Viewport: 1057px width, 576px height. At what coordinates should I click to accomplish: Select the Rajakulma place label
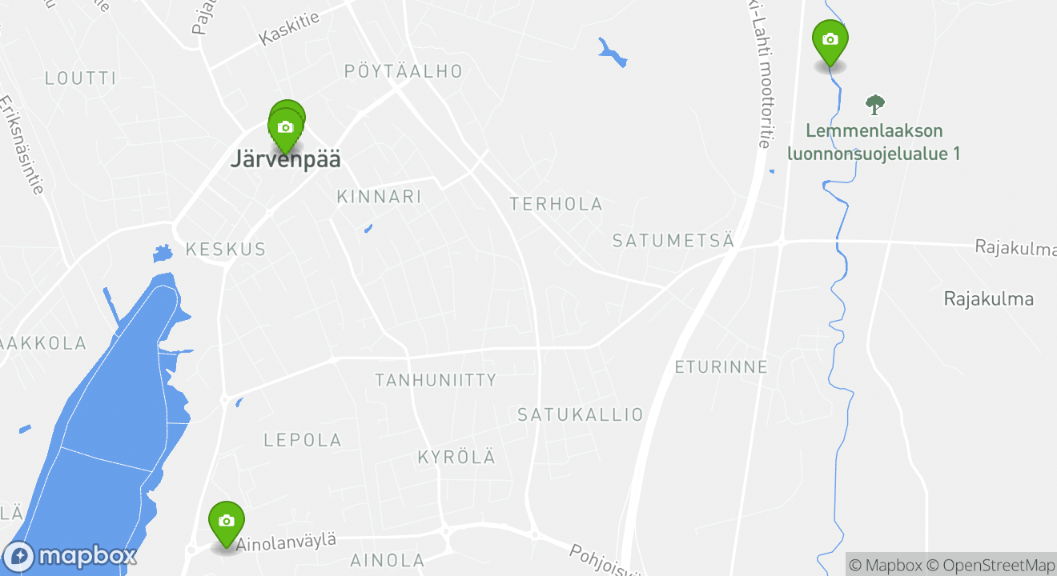click(x=989, y=299)
